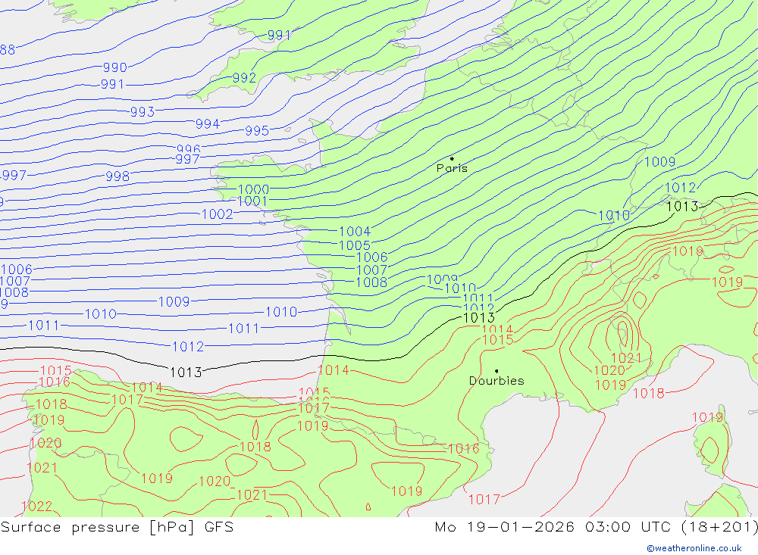
Task: Click the 994 isobar label
Action: 208,124
